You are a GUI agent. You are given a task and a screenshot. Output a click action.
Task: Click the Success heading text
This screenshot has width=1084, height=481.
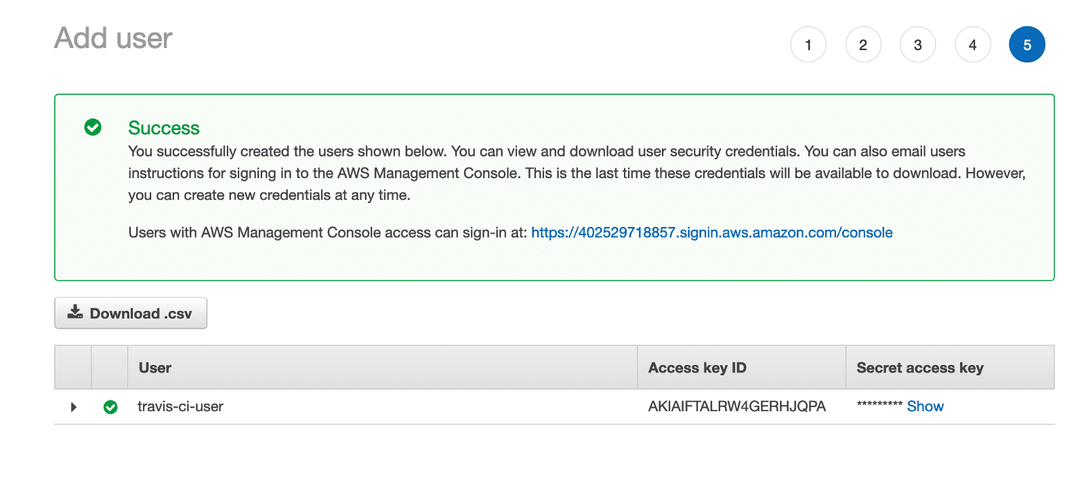click(x=164, y=128)
